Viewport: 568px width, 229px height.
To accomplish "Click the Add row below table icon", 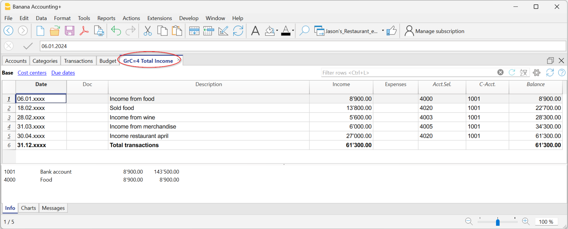I will (194, 31).
